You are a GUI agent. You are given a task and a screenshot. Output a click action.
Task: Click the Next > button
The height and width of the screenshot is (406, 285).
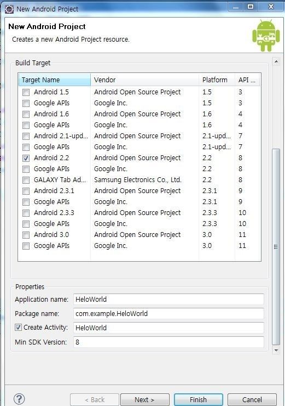(144, 400)
